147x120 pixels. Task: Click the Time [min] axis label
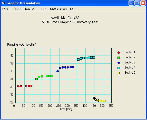point(66,109)
